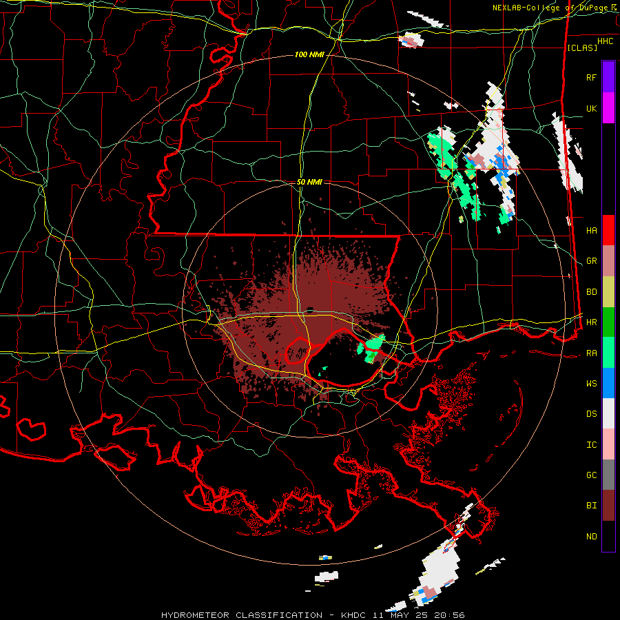Select the BD big drops swatch
This screenshot has height=620, width=620.
pos(608,292)
